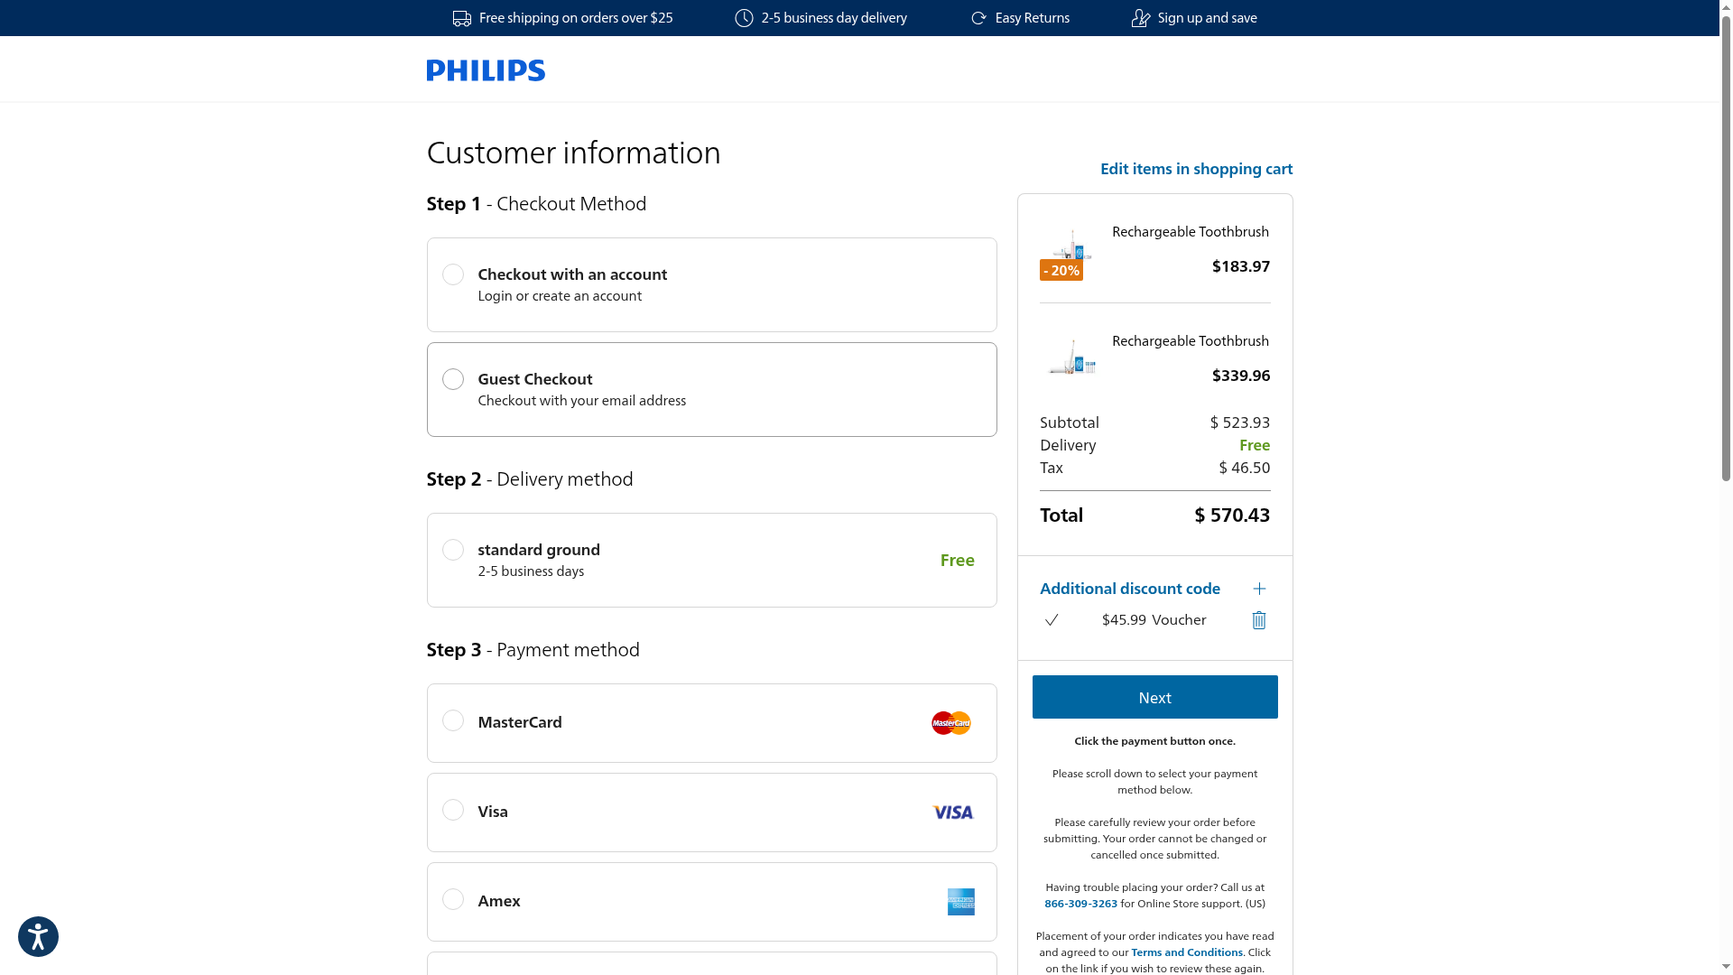Open the accessibility widget icon
The height and width of the screenshot is (975, 1733).
(x=38, y=936)
